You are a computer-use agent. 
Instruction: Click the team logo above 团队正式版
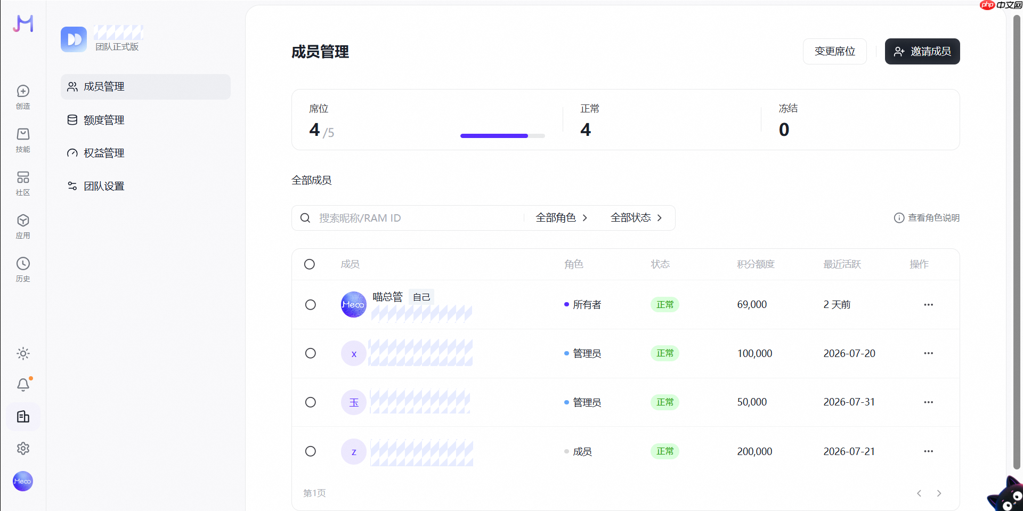tap(74, 39)
